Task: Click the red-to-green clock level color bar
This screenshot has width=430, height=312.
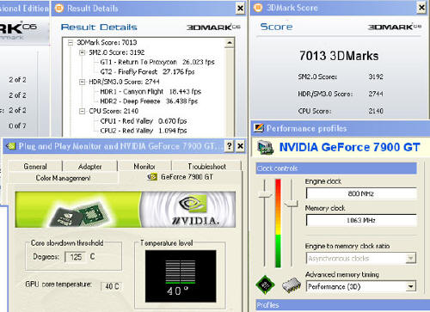Action: [x=278, y=223]
